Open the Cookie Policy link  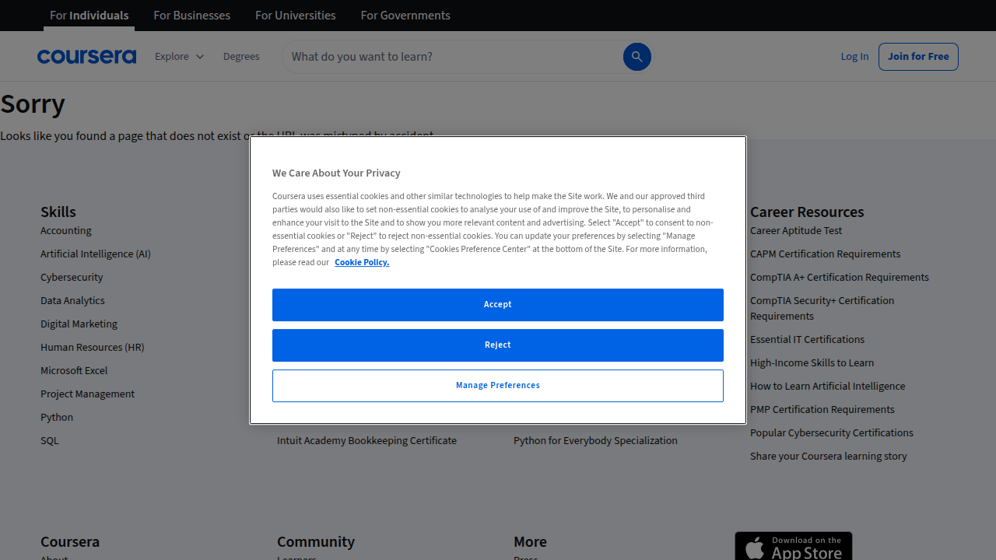(362, 263)
